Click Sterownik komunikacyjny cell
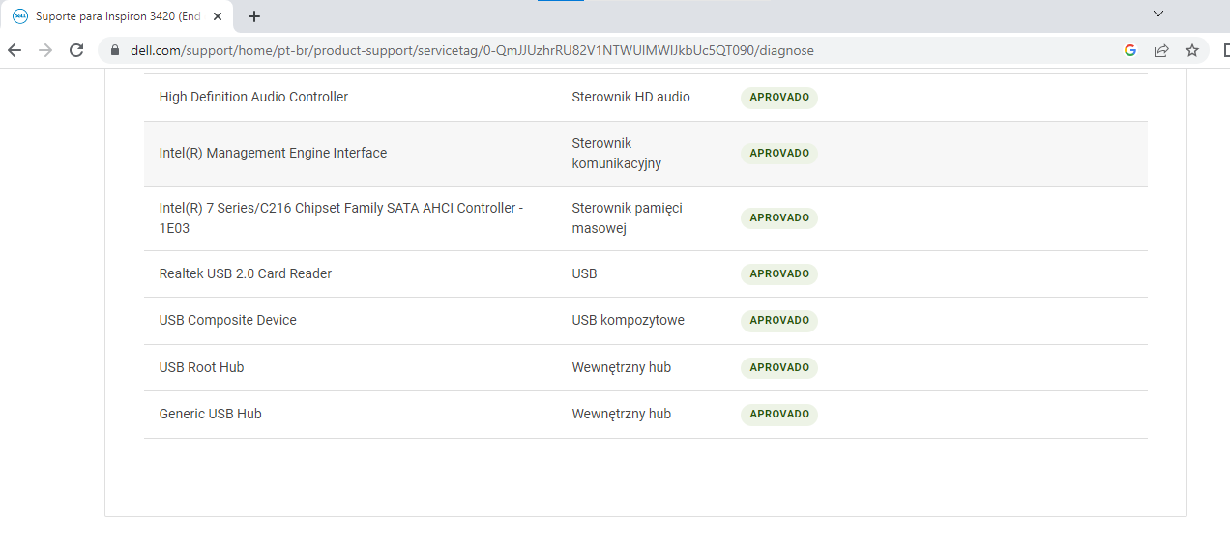 [617, 153]
